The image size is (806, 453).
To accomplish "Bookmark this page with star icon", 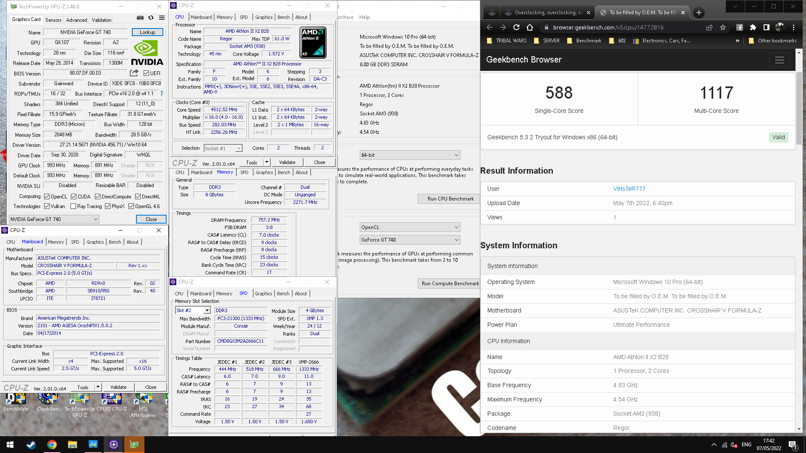I will click(723, 27).
